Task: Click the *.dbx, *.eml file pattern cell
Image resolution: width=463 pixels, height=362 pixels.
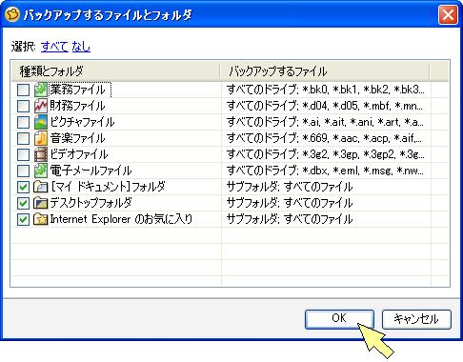Action: click(x=325, y=171)
